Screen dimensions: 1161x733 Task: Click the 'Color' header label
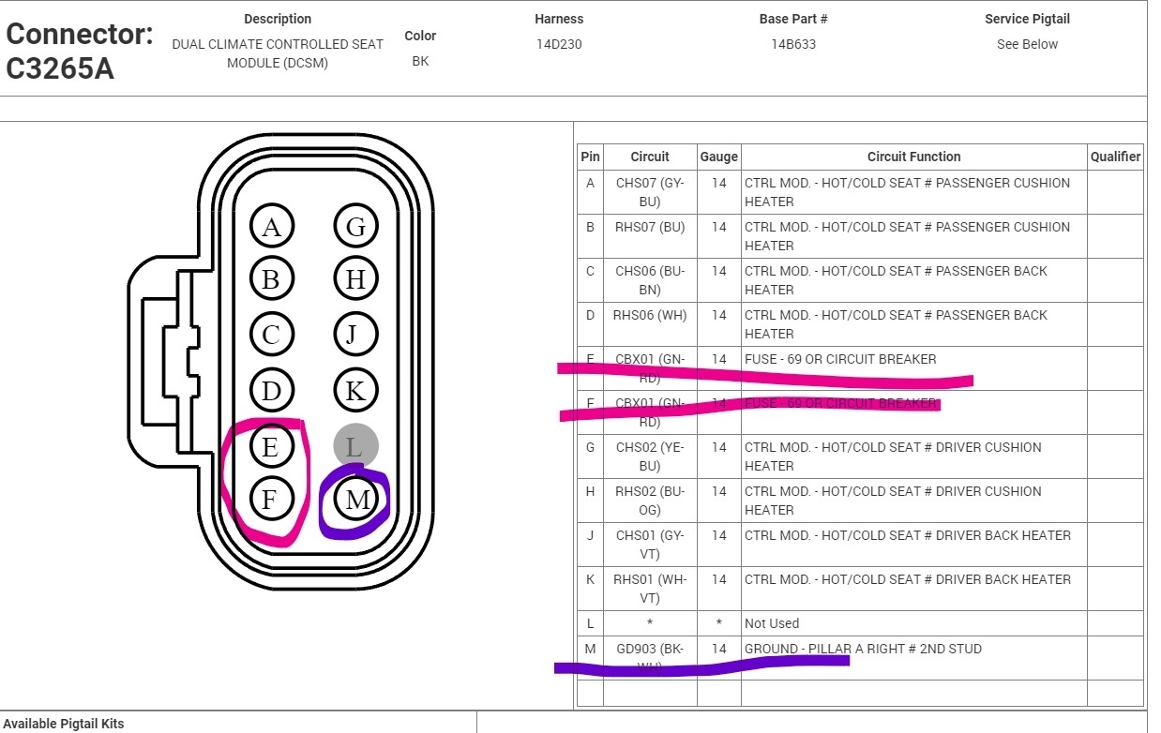point(420,36)
